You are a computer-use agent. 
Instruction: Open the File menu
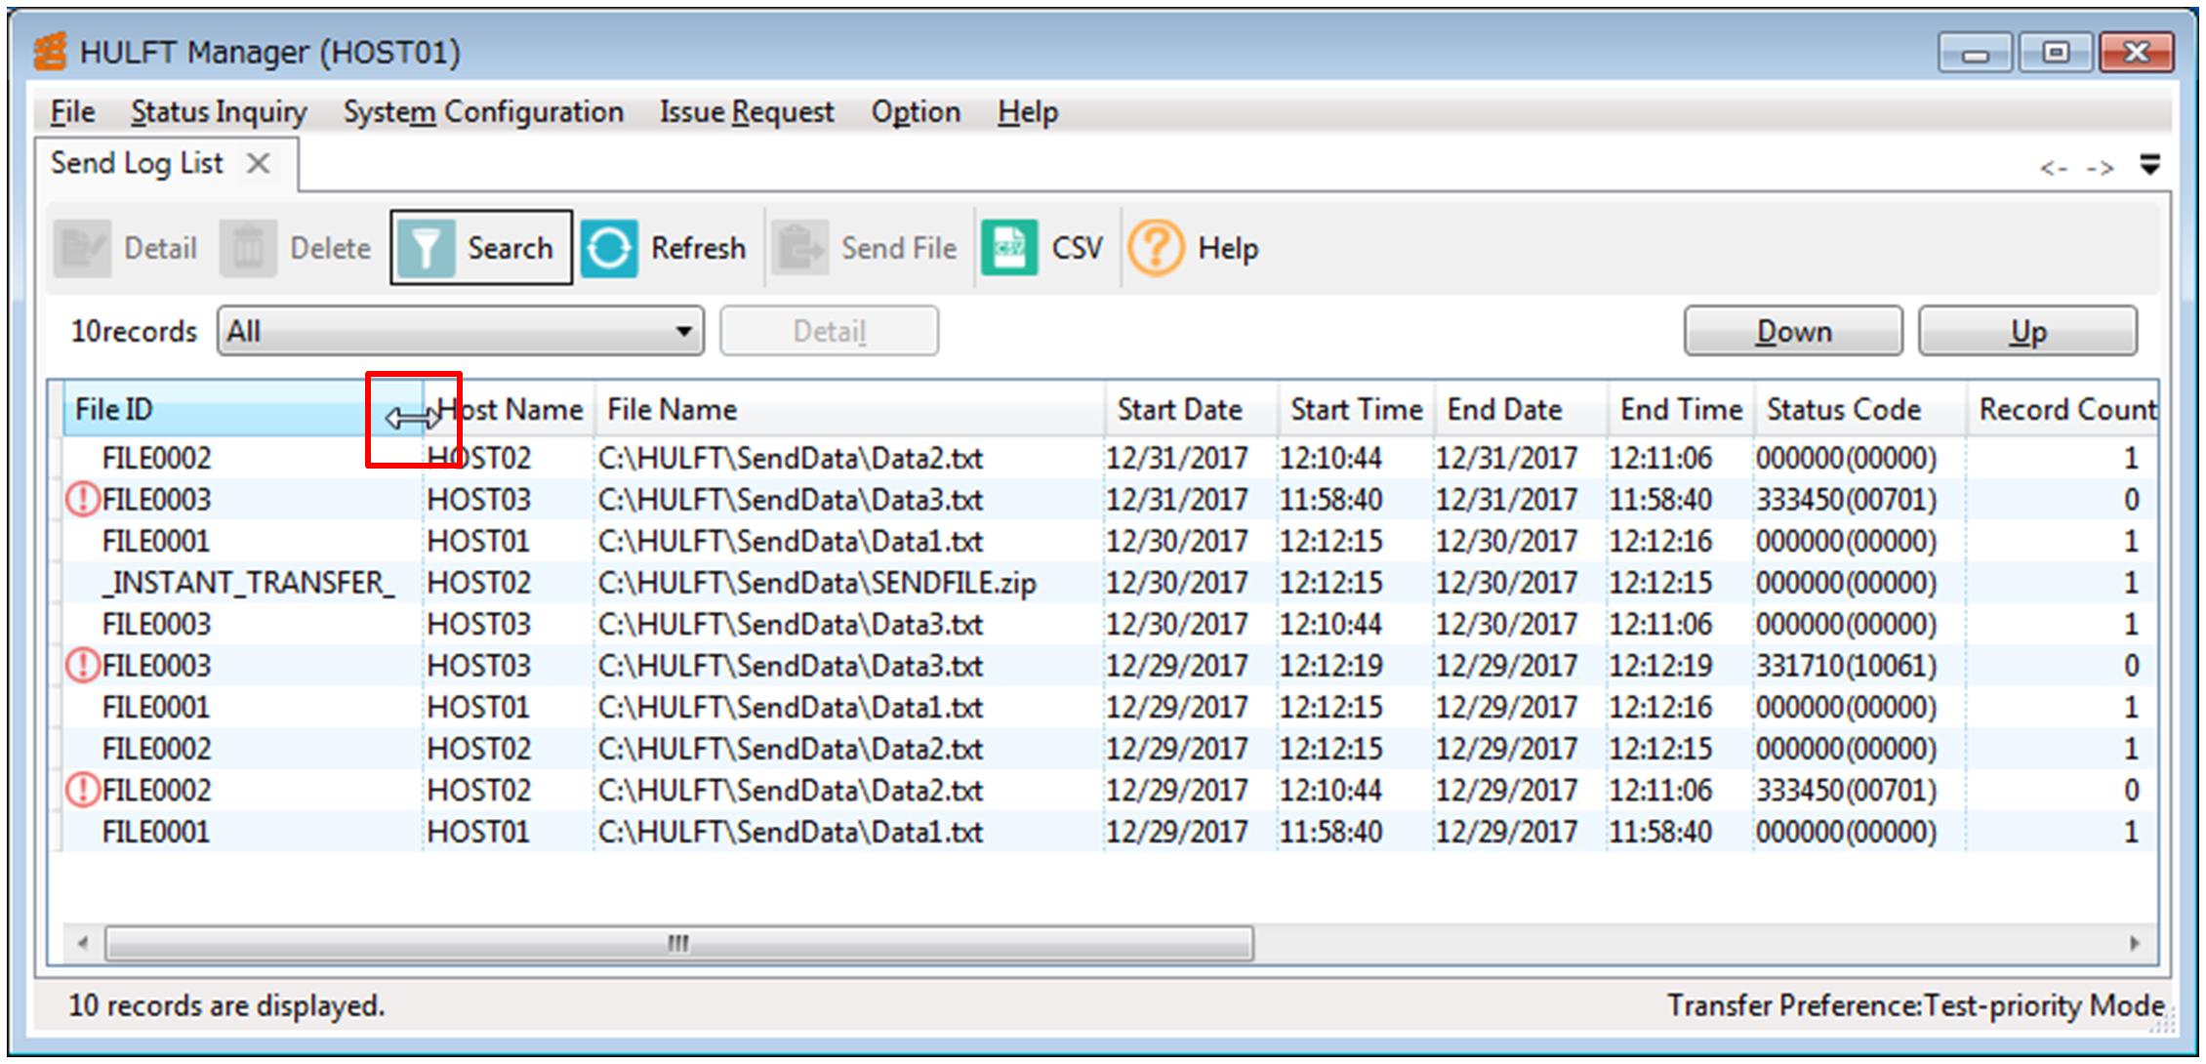tap(72, 112)
